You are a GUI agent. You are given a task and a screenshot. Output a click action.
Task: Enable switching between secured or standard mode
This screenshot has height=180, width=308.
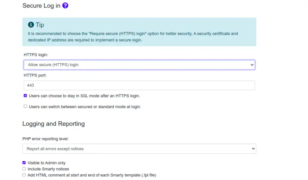(x=25, y=106)
